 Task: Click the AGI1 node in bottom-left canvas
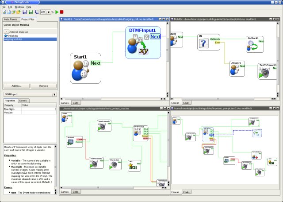point(131,165)
